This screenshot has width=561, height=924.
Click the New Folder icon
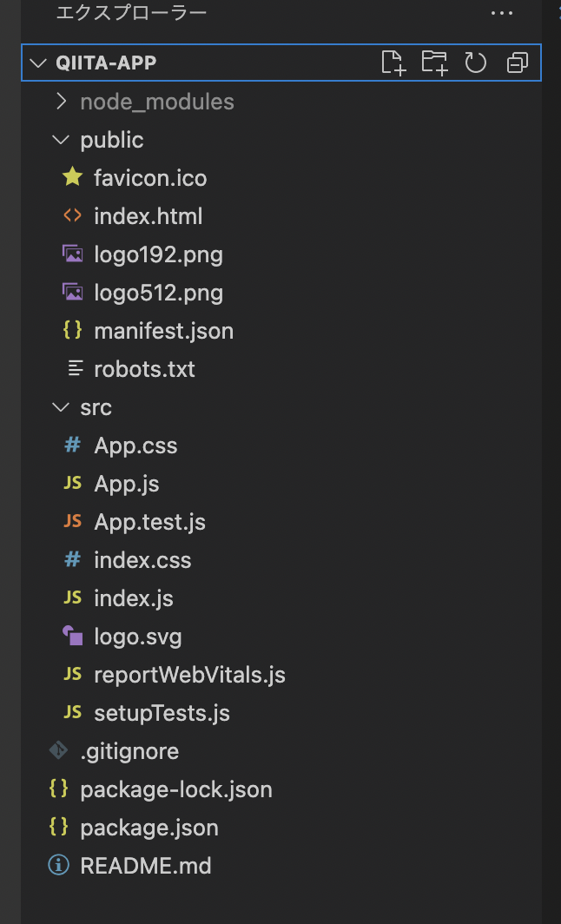(x=434, y=63)
